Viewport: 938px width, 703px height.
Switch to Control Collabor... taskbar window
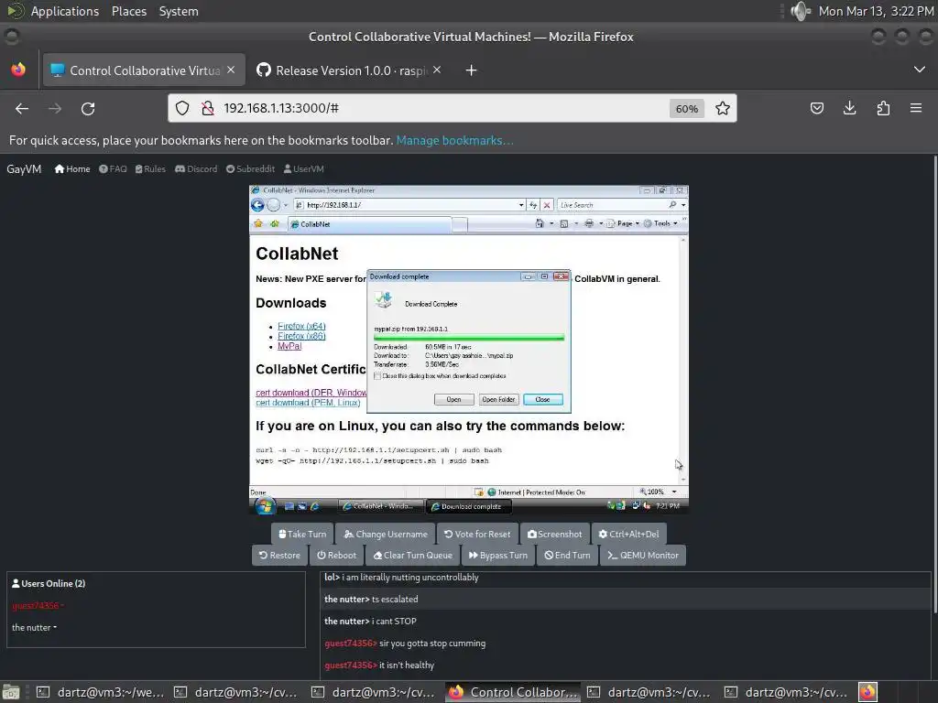pyautogui.click(x=513, y=692)
